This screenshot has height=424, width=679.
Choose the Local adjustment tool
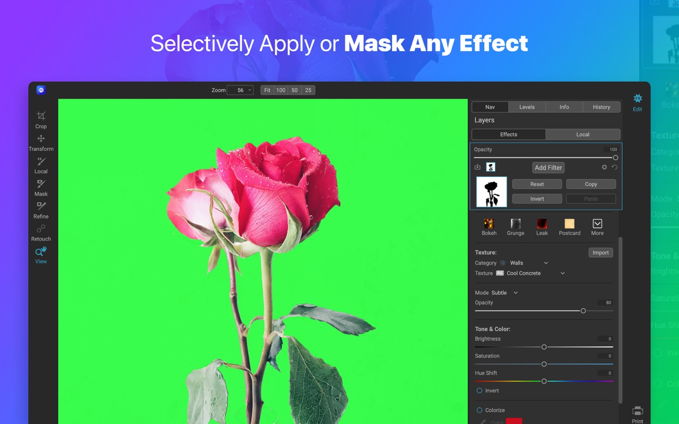pyautogui.click(x=41, y=165)
